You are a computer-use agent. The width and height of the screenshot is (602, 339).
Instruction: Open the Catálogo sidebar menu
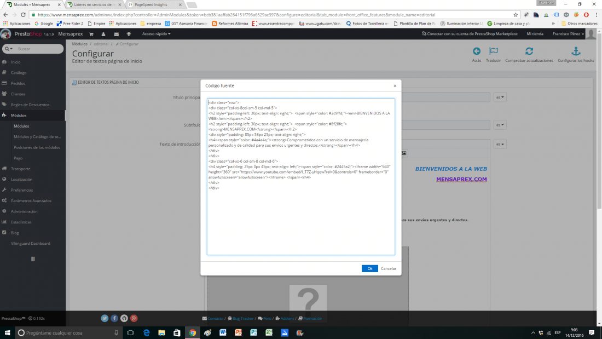tap(19, 73)
